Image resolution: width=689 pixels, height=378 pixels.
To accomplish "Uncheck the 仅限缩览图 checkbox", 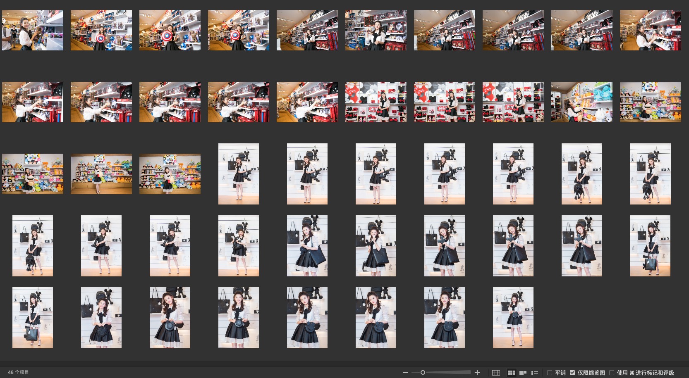I will 572,373.
